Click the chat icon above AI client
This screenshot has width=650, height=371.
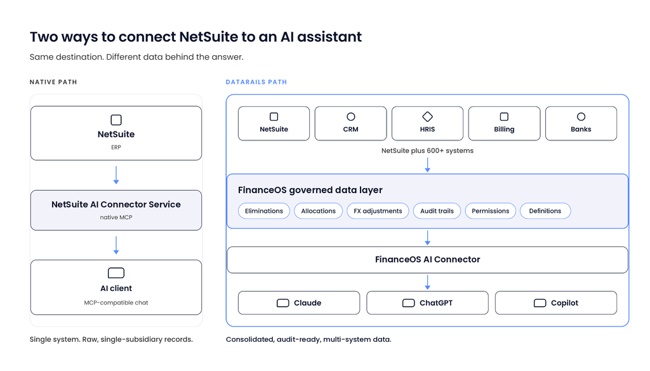(x=116, y=273)
